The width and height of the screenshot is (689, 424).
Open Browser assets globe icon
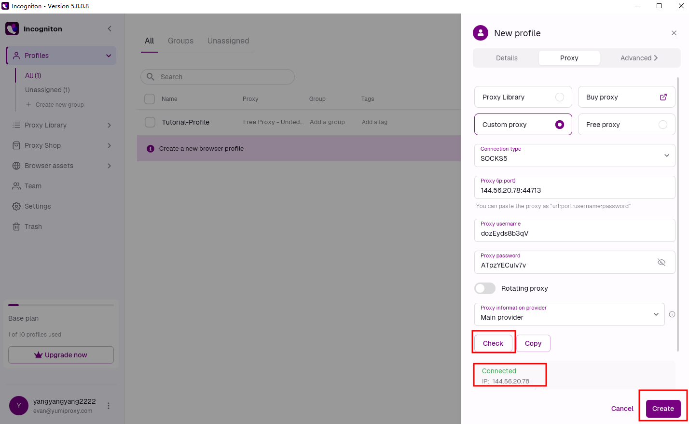click(x=16, y=166)
